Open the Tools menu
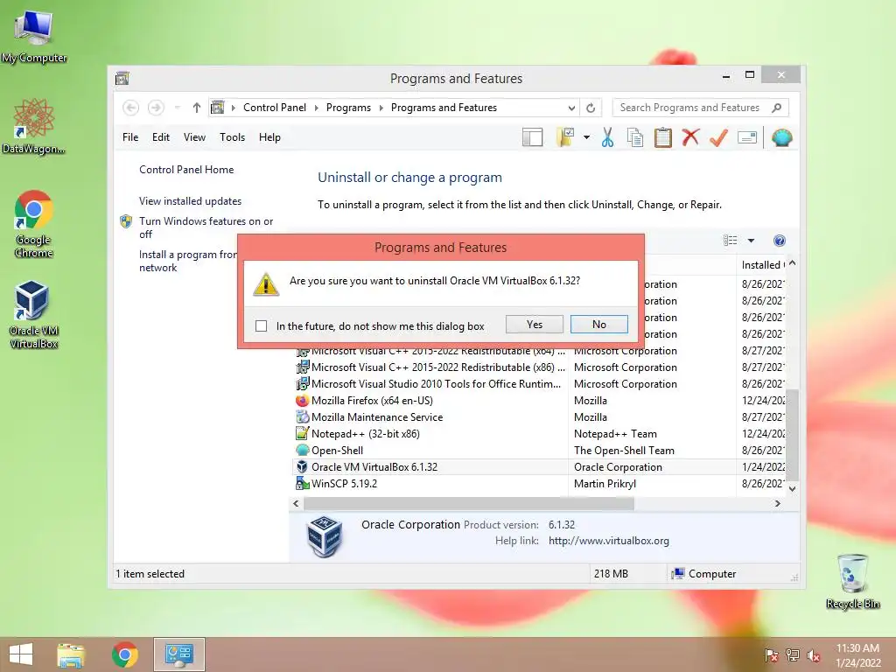 [x=232, y=137]
